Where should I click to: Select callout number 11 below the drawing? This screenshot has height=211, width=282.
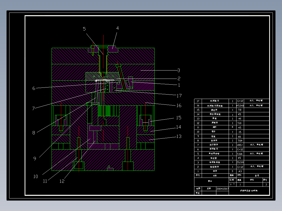[45, 181]
